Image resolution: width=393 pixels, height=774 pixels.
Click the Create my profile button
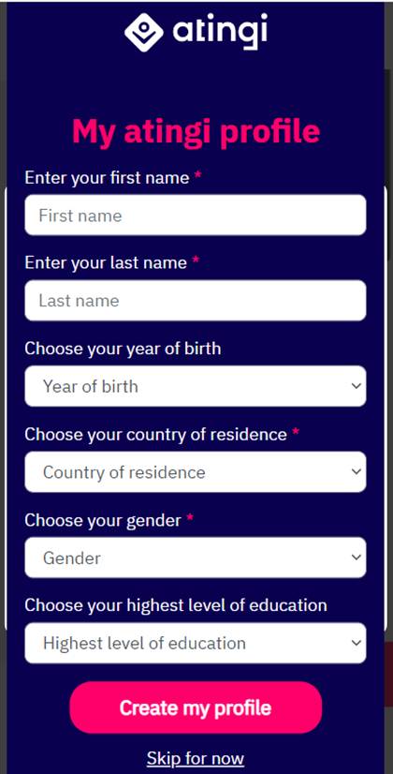pos(196,707)
